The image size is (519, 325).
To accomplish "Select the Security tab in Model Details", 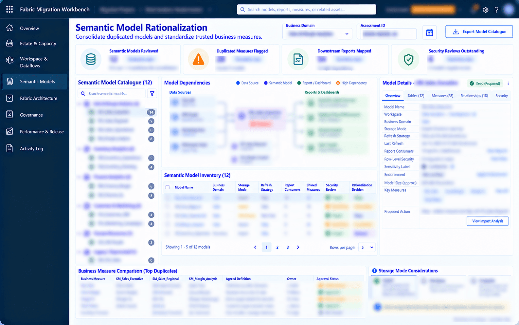I will pos(501,96).
